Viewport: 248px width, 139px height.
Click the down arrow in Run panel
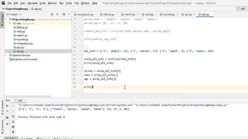tap(13, 111)
